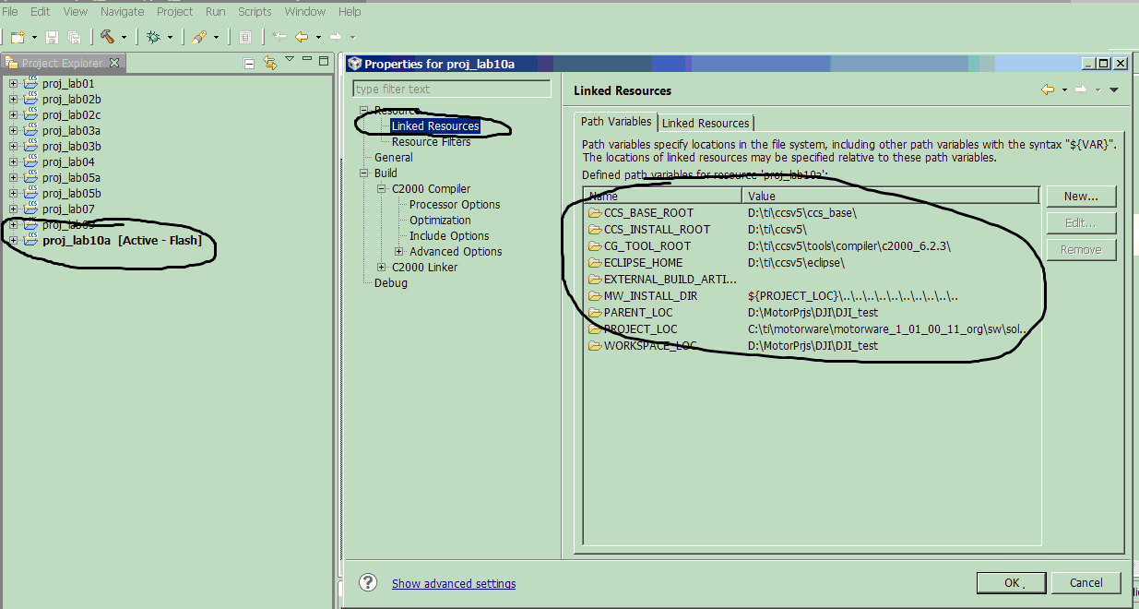Collapse the Build tree node

365,173
